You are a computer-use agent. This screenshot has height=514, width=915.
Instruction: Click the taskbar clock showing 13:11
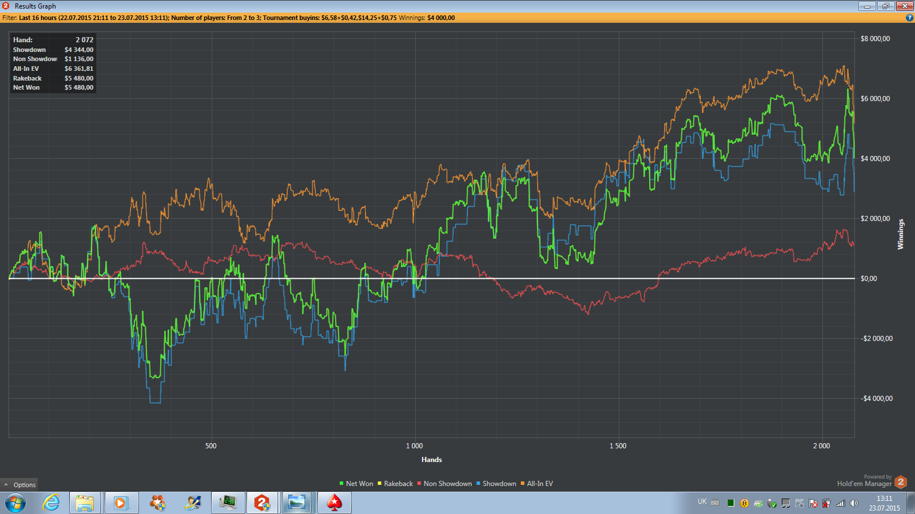884,503
